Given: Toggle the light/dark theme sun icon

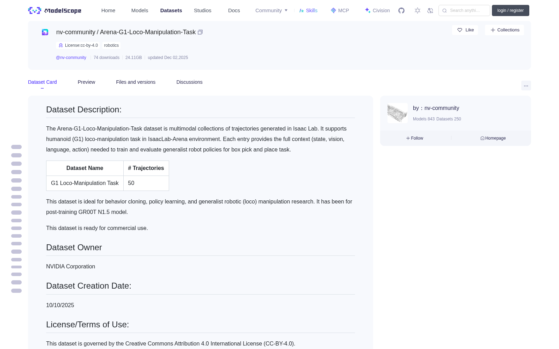Looking at the screenshot, I should (x=418, y=10).
